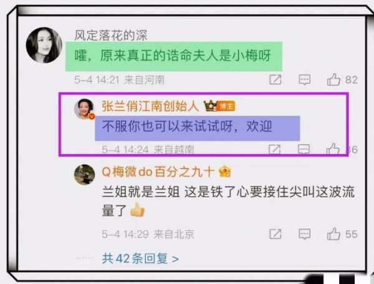This screenshot has height=284, width=374.
Task: Click the highlighted text 不服你也可以来试试呀
Action: tap(168, 126)
